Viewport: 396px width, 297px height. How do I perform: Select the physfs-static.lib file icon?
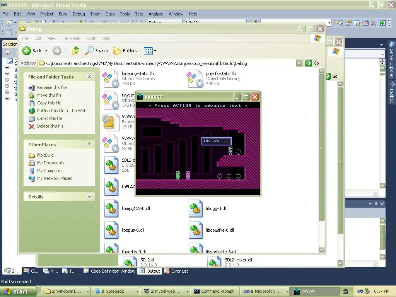pos(195,79)
